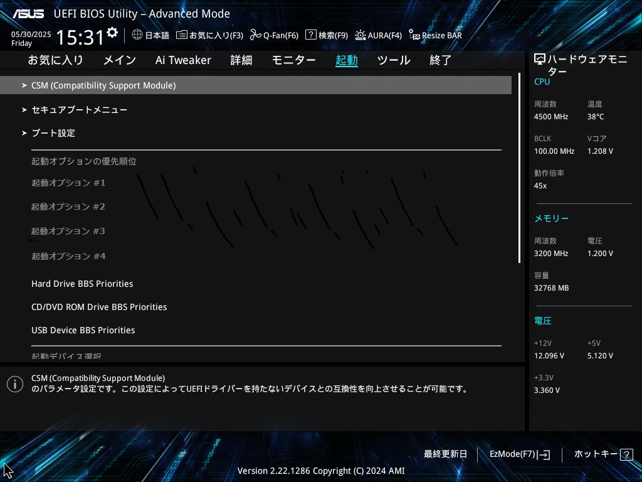Click the Resize BAR icon

[x=414, y=35]
